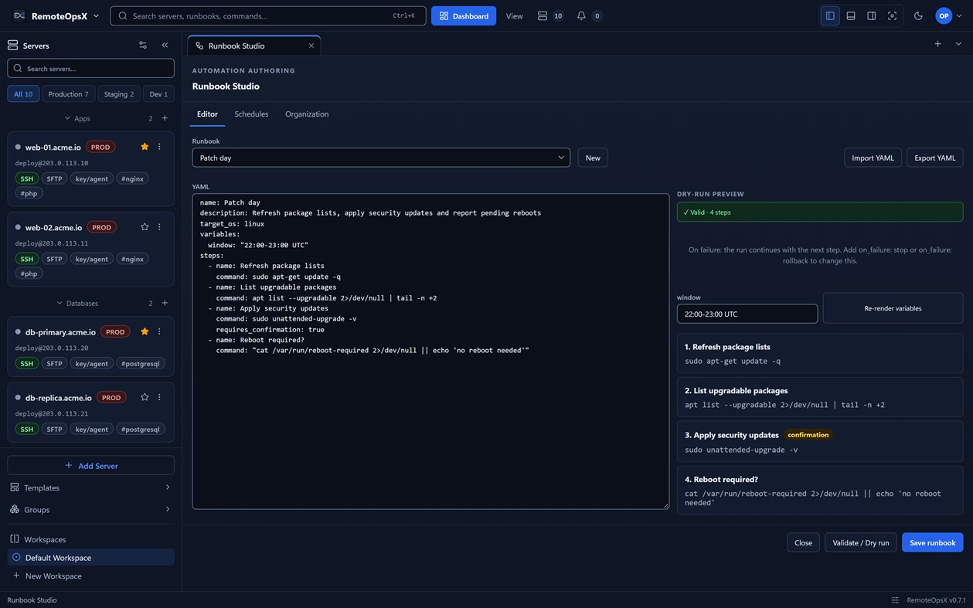Activate the focus mode icon

click(x=892, y=15)
